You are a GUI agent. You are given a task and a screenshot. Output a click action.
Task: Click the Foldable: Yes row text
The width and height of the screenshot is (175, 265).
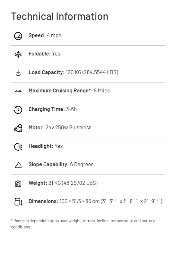44,54
